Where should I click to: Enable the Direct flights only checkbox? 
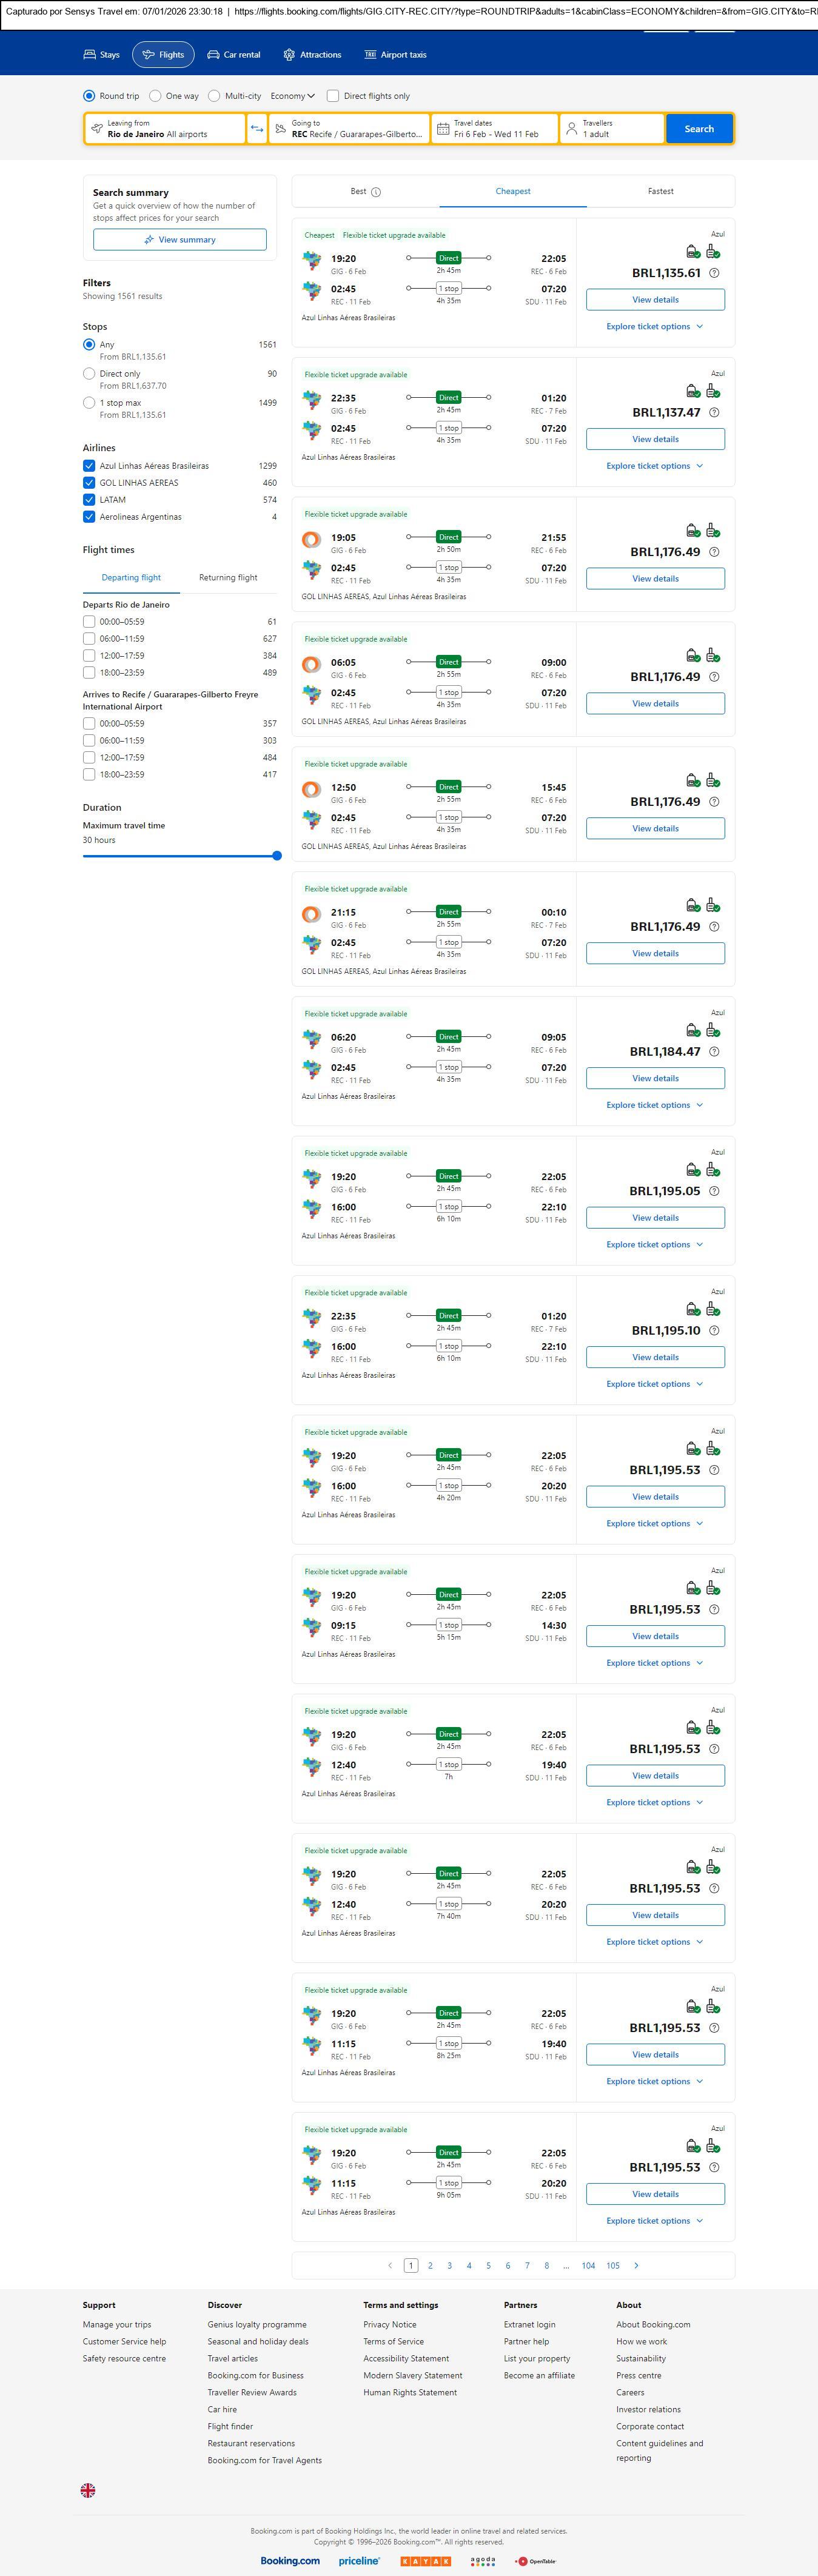(333, 96)
